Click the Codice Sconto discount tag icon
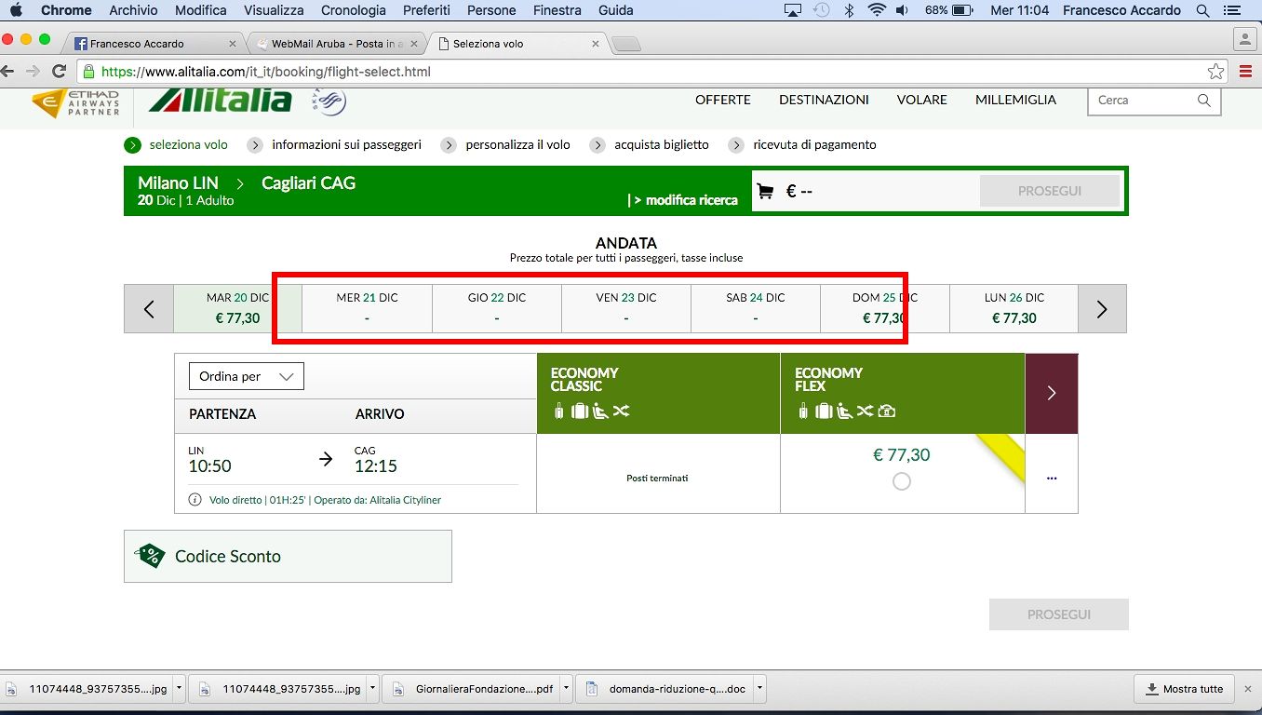 point(150,556)
